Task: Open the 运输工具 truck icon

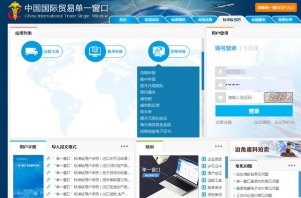Action: coord(32,51)
